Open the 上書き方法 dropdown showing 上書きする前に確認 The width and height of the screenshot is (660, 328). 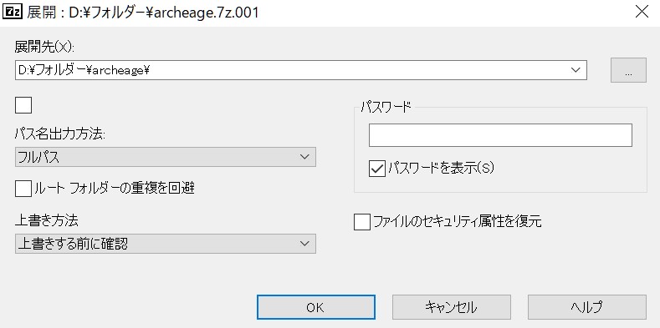click(166, 244)
